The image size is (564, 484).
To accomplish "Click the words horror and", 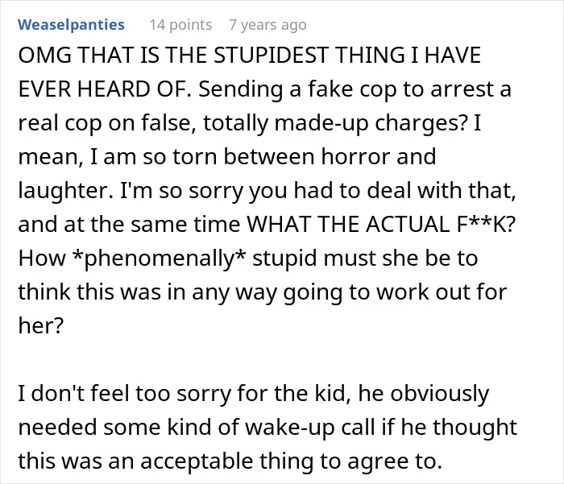I will [378, 157].
